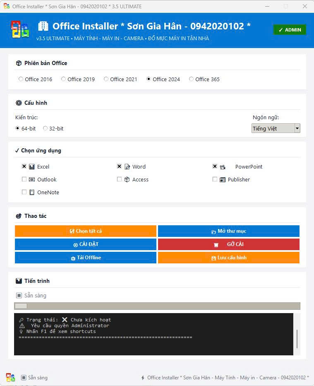
Task: Open the Ngôn ngữ dropdown arrow
Action: click(297, 128)
